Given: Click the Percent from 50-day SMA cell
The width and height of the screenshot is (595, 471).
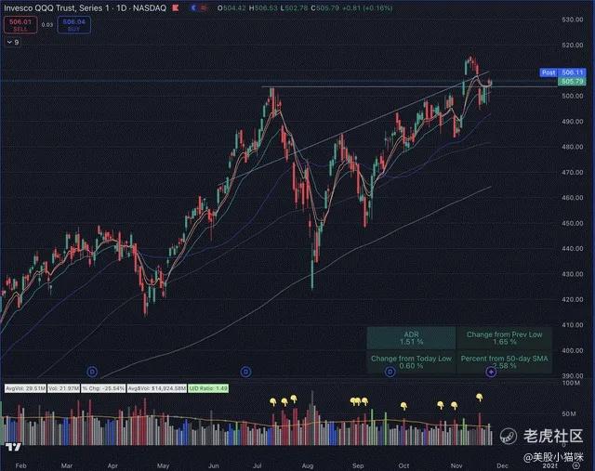Looking at the screenshot, I should [504, 361].
